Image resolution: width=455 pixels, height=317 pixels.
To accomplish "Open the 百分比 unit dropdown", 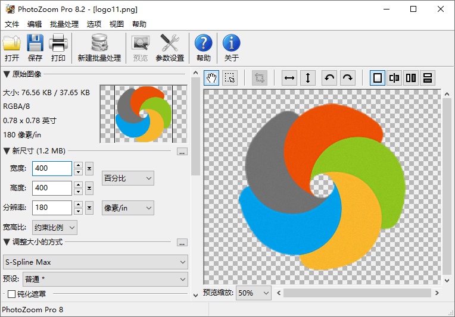I will pyautogui.click(x=127, y=178).
